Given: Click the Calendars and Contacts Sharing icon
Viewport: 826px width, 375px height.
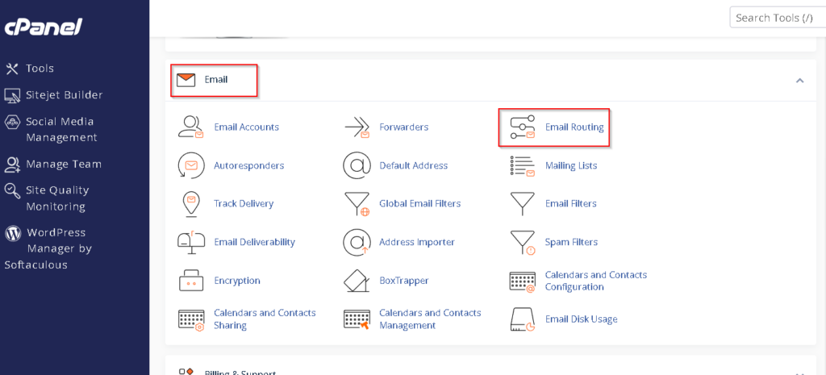Looking at the screenshot, I should (x=190, y=319).
